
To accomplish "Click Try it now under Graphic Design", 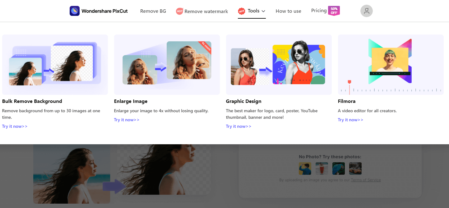I will (238, 126).
